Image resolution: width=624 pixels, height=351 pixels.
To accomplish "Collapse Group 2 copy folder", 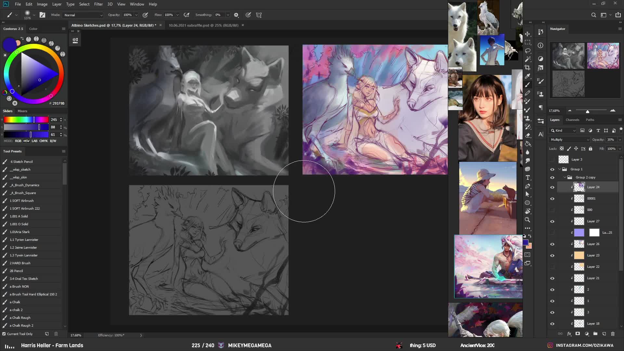I will [x=565, y=177].
